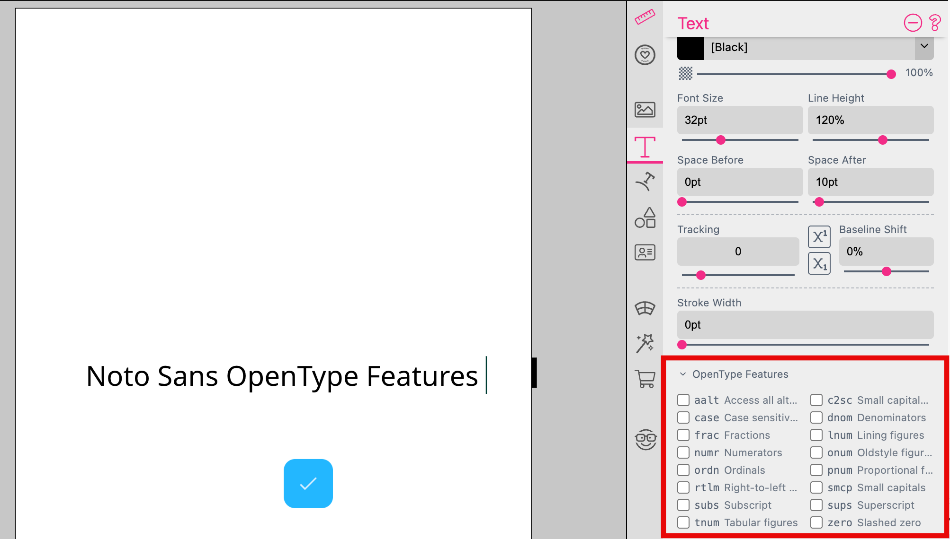Click the Text panel help question icon
The image size is (950, 539).
935,23
